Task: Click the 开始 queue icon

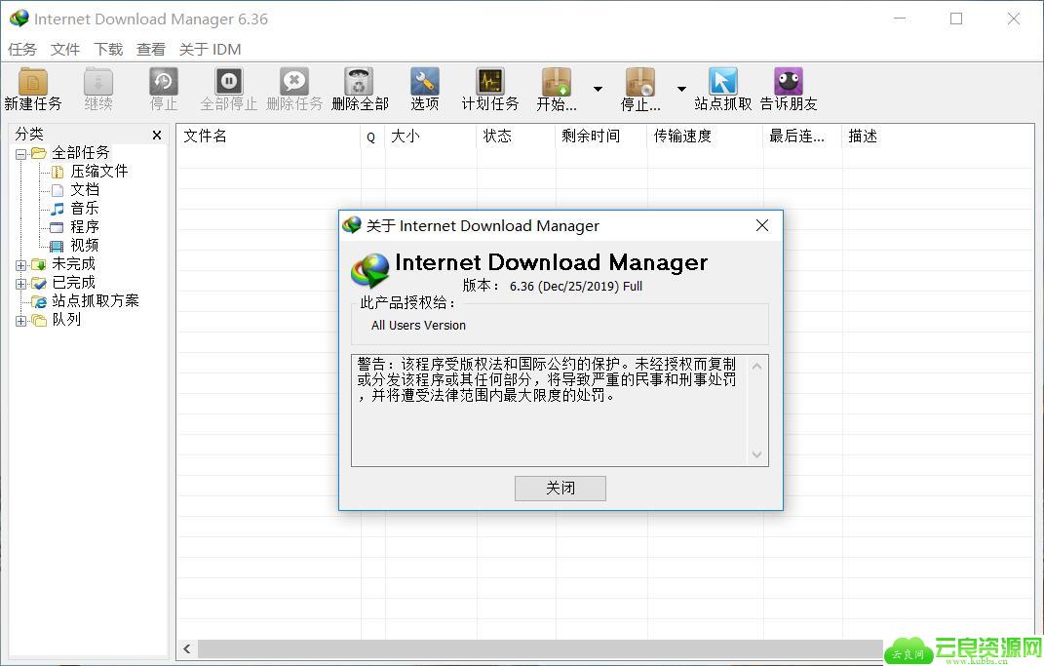Action: click(x=557, y=82)
